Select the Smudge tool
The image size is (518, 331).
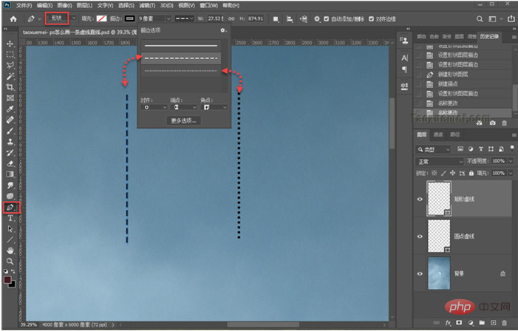10,185
